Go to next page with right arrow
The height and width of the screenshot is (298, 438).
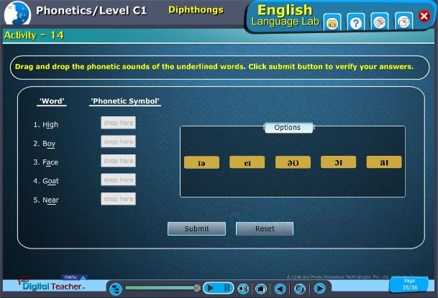[x=319, y=289]
